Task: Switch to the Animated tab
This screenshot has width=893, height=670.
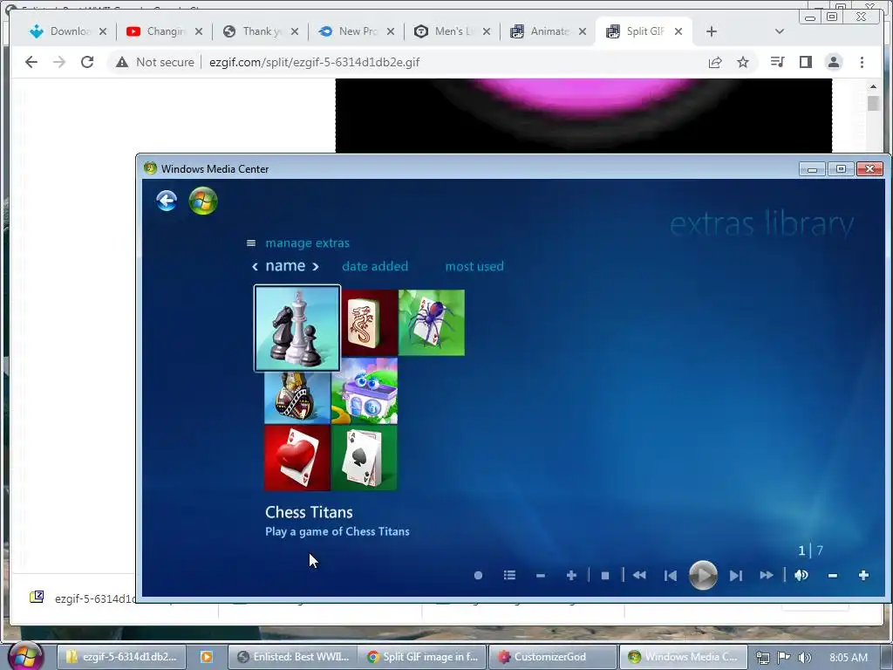Action: pos(549,31)
